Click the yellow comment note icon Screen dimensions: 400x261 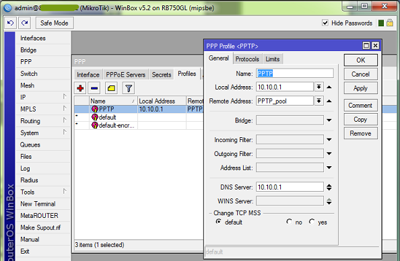111,88
